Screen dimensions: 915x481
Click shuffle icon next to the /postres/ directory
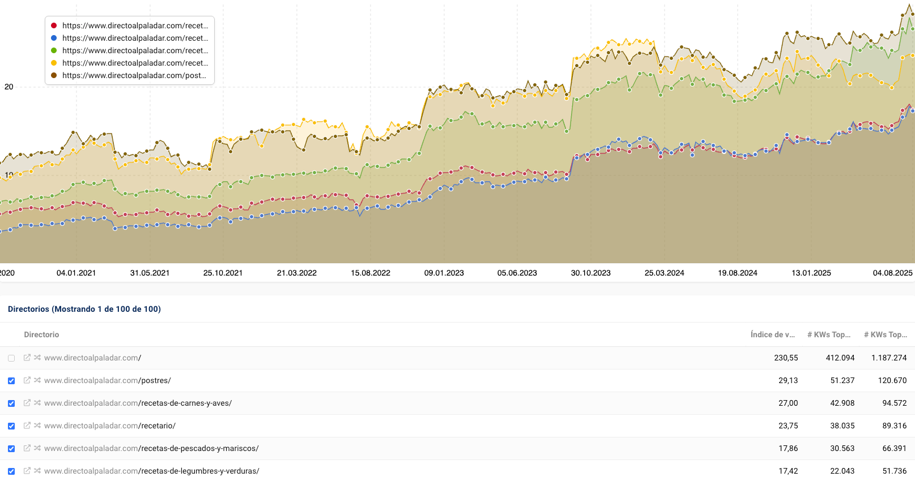click(x=37, y=380)
